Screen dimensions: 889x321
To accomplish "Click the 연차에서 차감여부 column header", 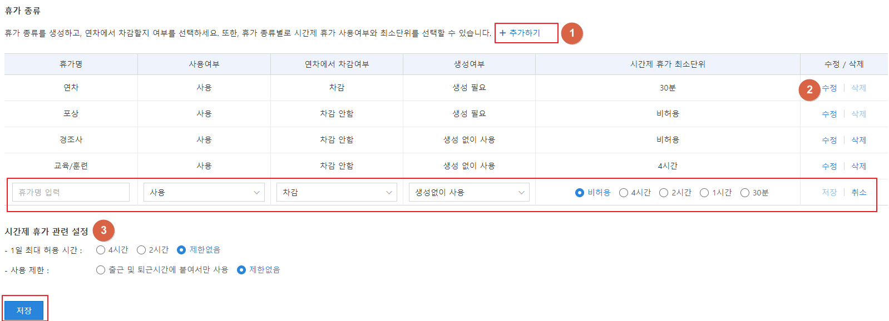I will (337, 64).
